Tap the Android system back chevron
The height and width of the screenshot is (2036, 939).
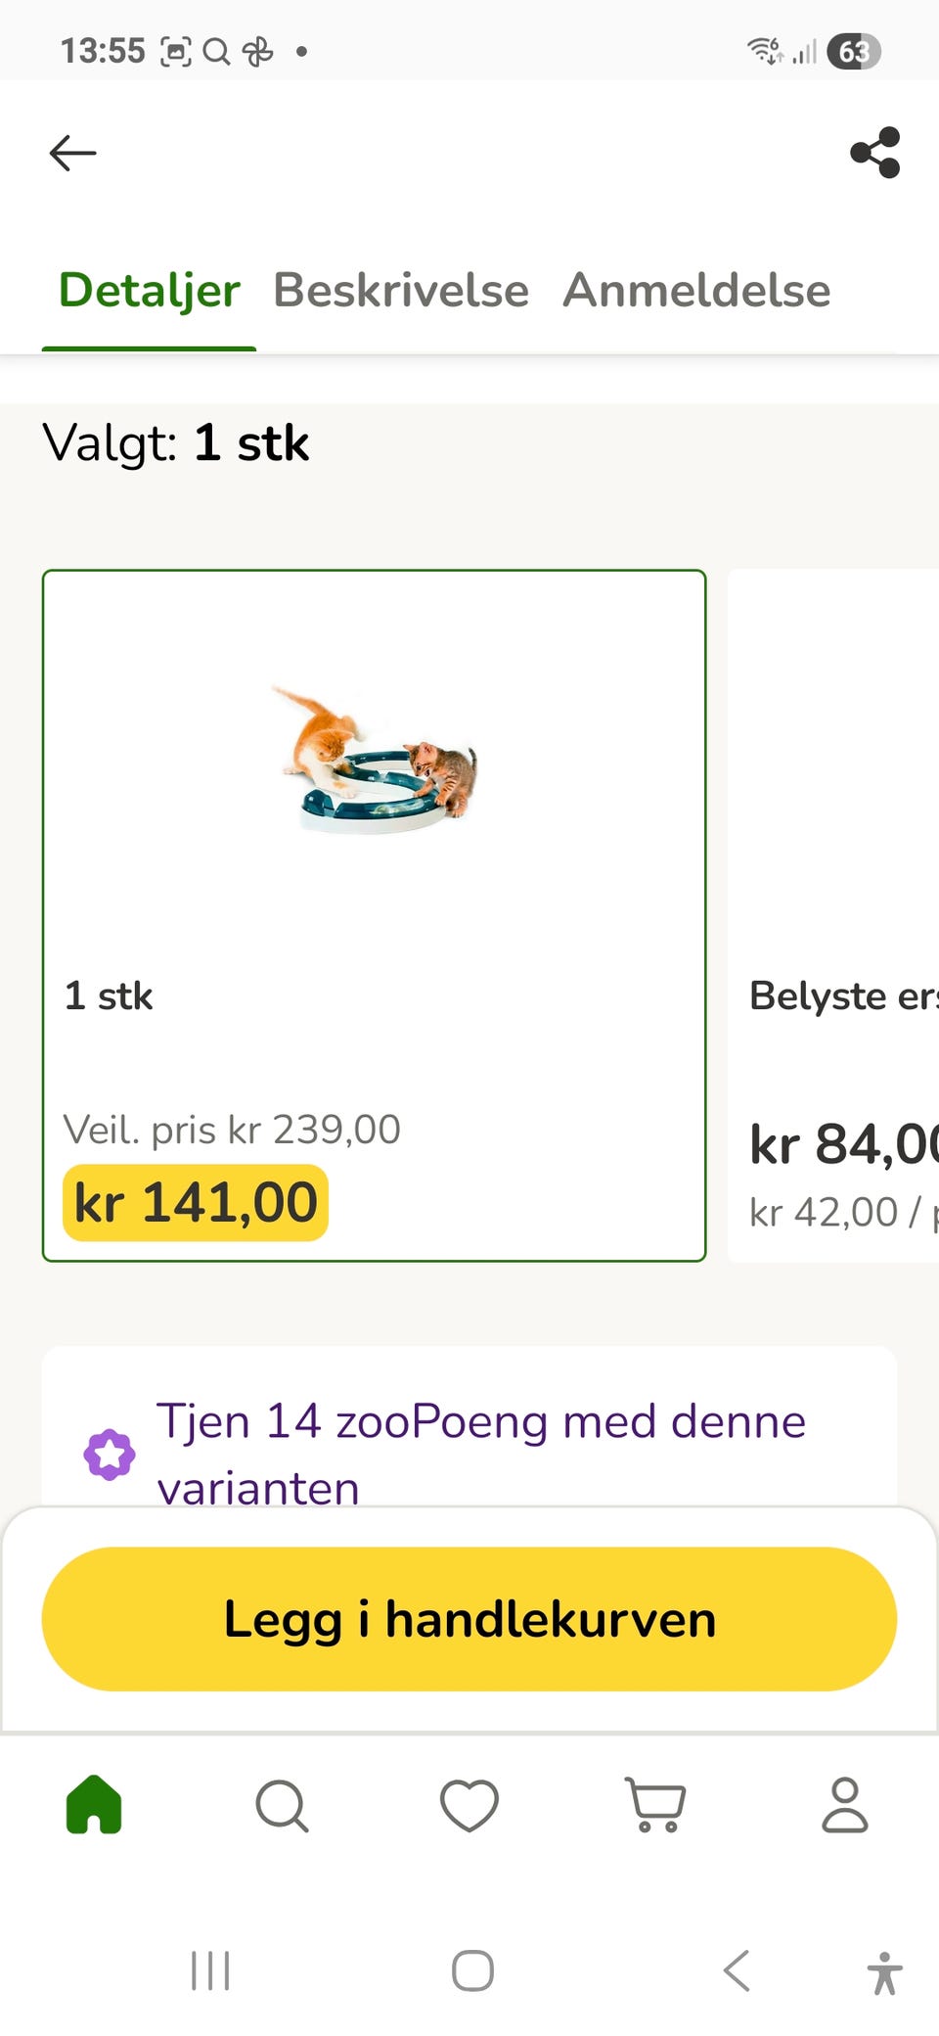(x=737, y=1970)
